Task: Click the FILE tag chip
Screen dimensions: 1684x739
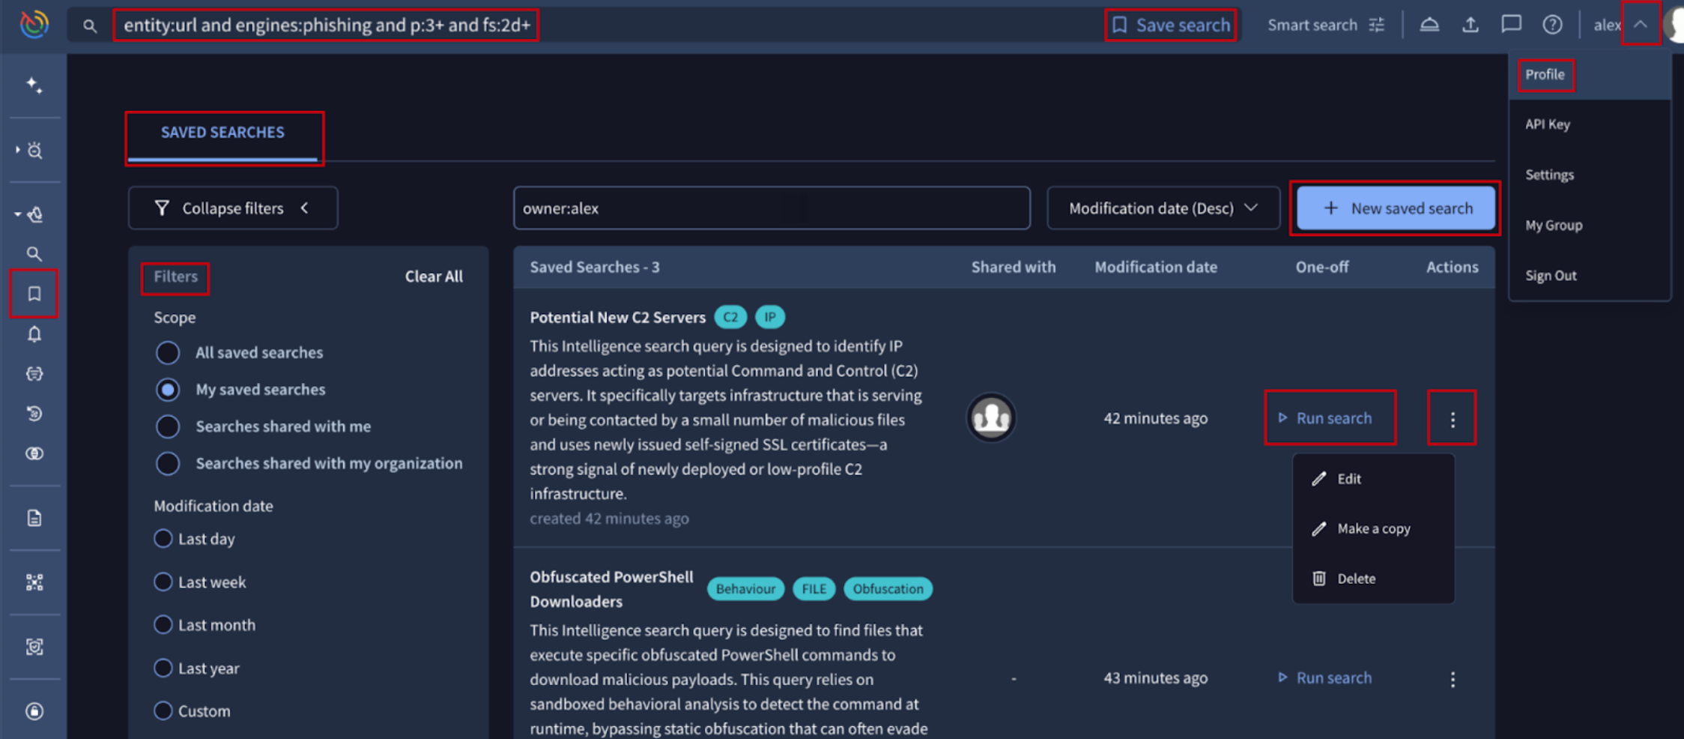Action: click(x=814, y=589)
